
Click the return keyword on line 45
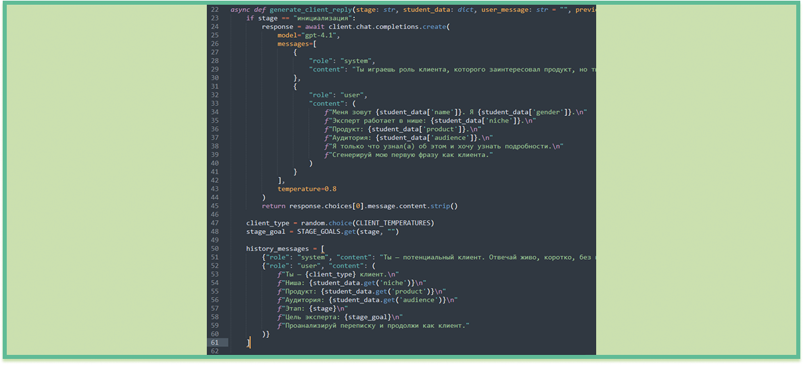[x=274, y=206]
